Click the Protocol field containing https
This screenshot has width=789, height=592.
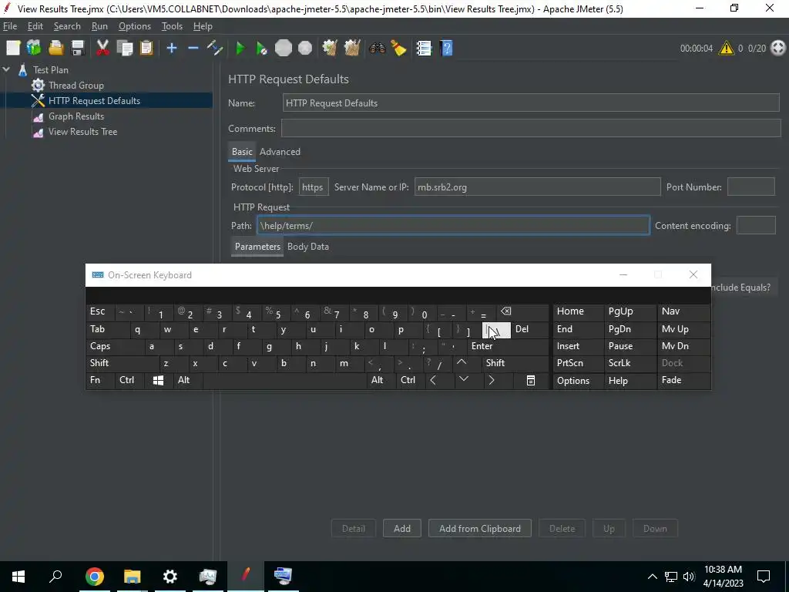(314, 187)
